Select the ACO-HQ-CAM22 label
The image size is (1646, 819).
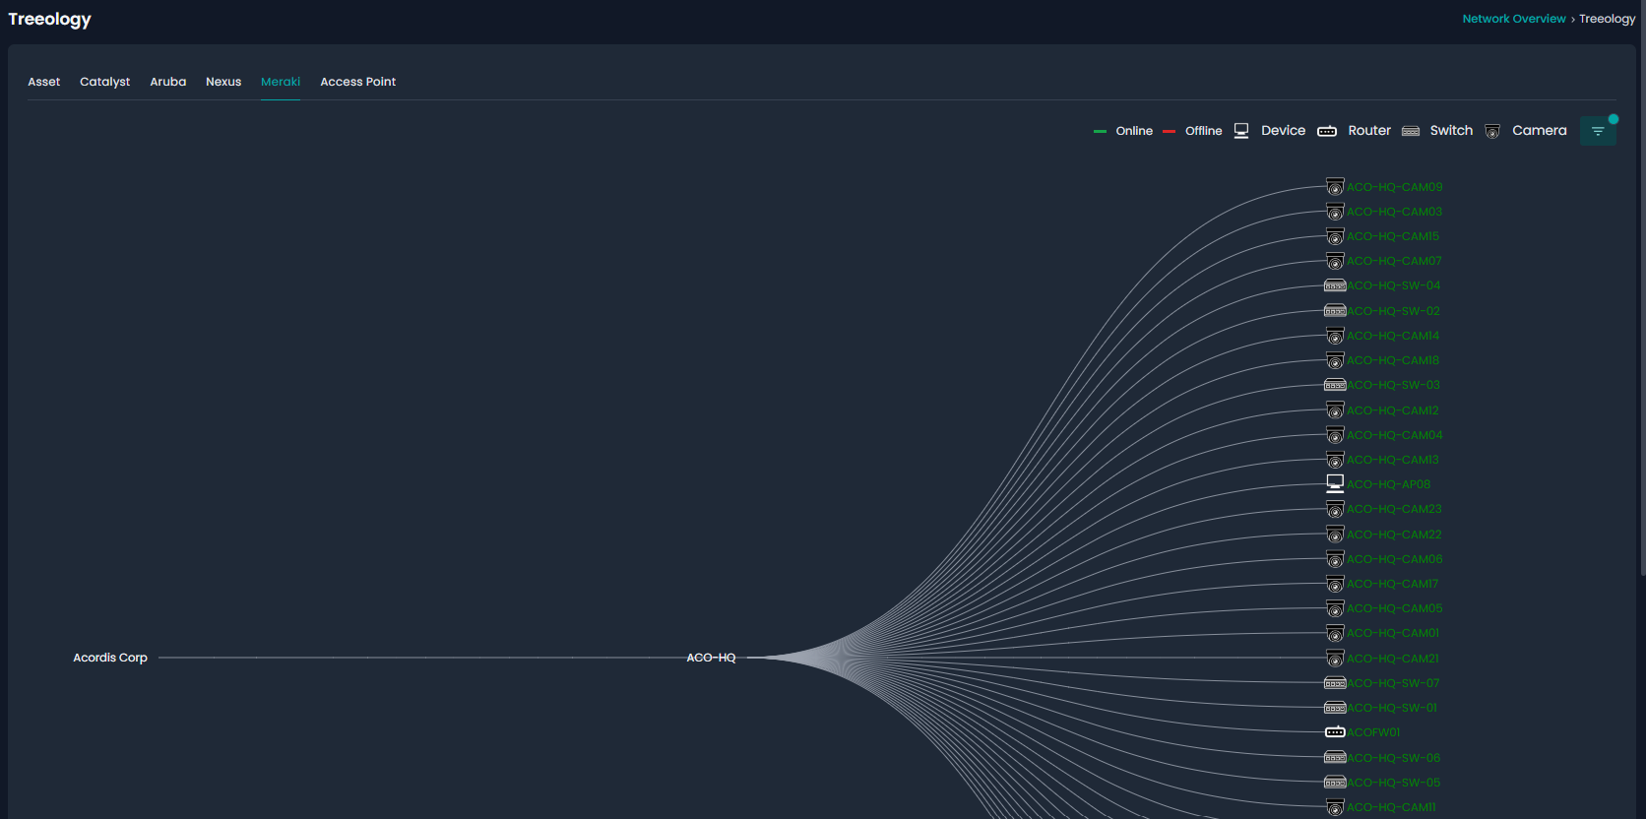point(1395,535)
